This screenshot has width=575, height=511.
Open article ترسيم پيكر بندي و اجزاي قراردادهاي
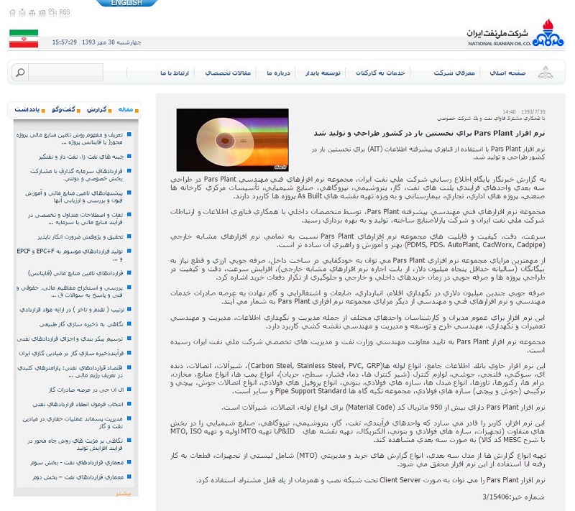(70, 339)
